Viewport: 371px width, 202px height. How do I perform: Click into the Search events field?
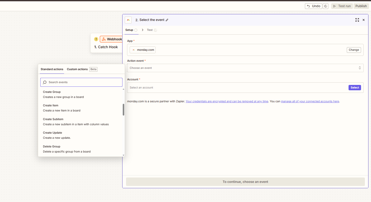(x=84, y=82)
